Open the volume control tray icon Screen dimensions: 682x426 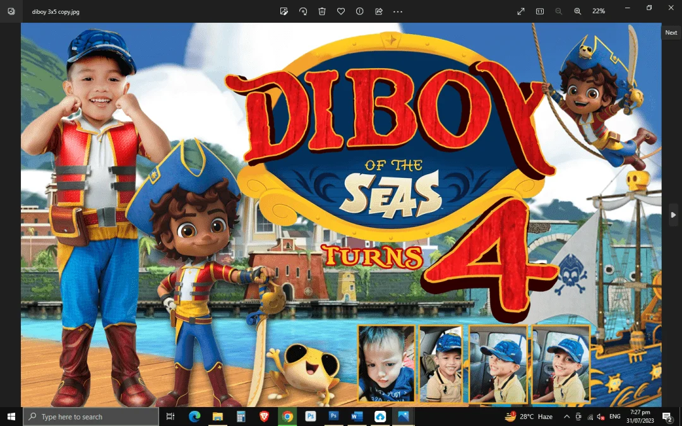click(601, 417)
